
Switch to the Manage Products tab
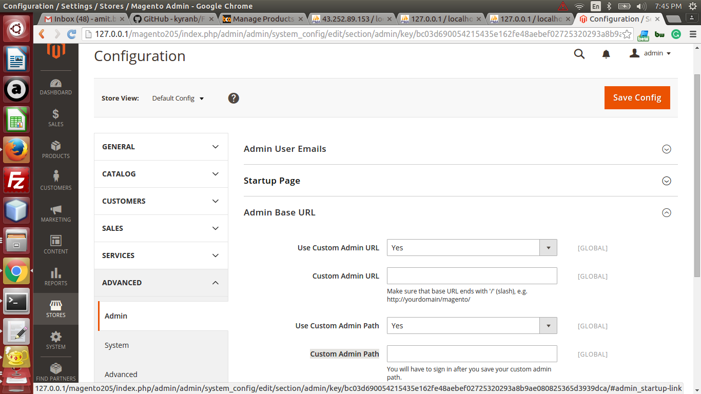pos(262,19)
